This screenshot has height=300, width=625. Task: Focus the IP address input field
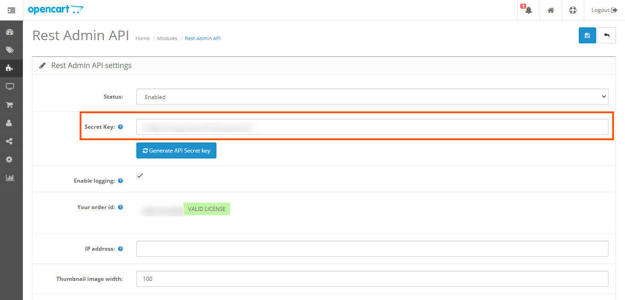(x=372, y=249)
